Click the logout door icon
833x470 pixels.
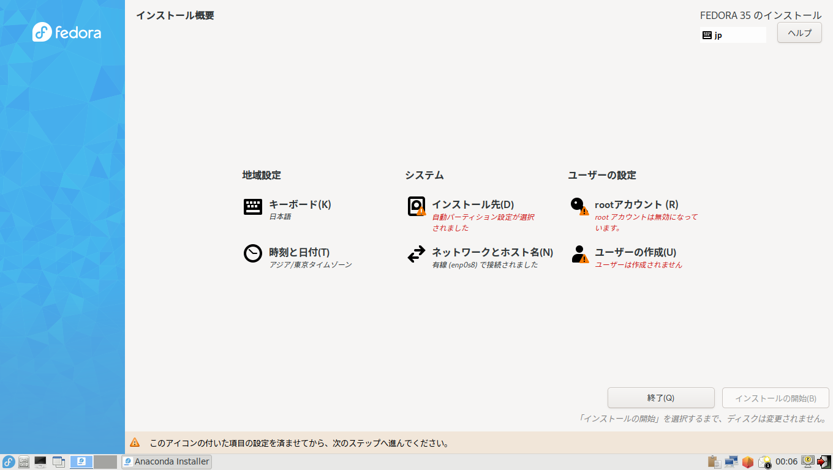click(824, 462)
